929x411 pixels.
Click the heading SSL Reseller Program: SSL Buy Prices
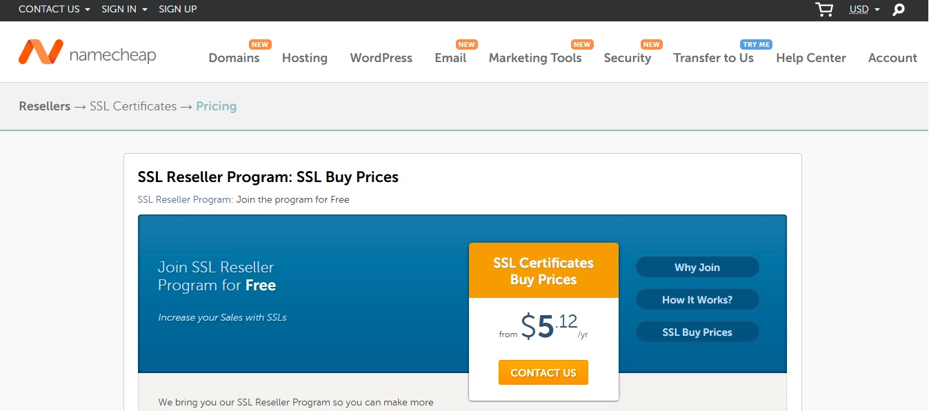[268, 177]
